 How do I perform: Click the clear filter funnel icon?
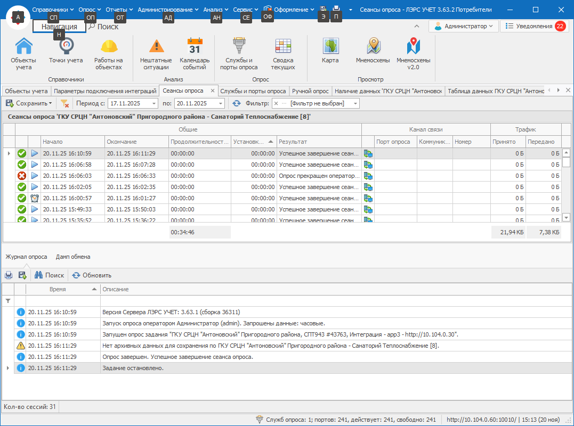point(64,103)
